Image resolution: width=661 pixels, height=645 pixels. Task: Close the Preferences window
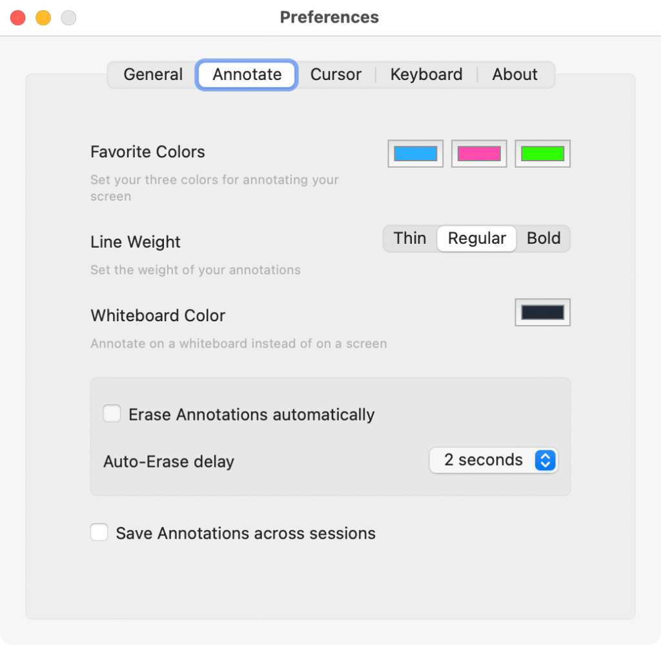(17, 17)
